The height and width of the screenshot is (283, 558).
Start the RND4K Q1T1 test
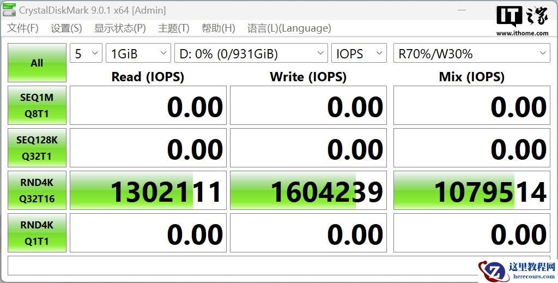click(37, 233)
